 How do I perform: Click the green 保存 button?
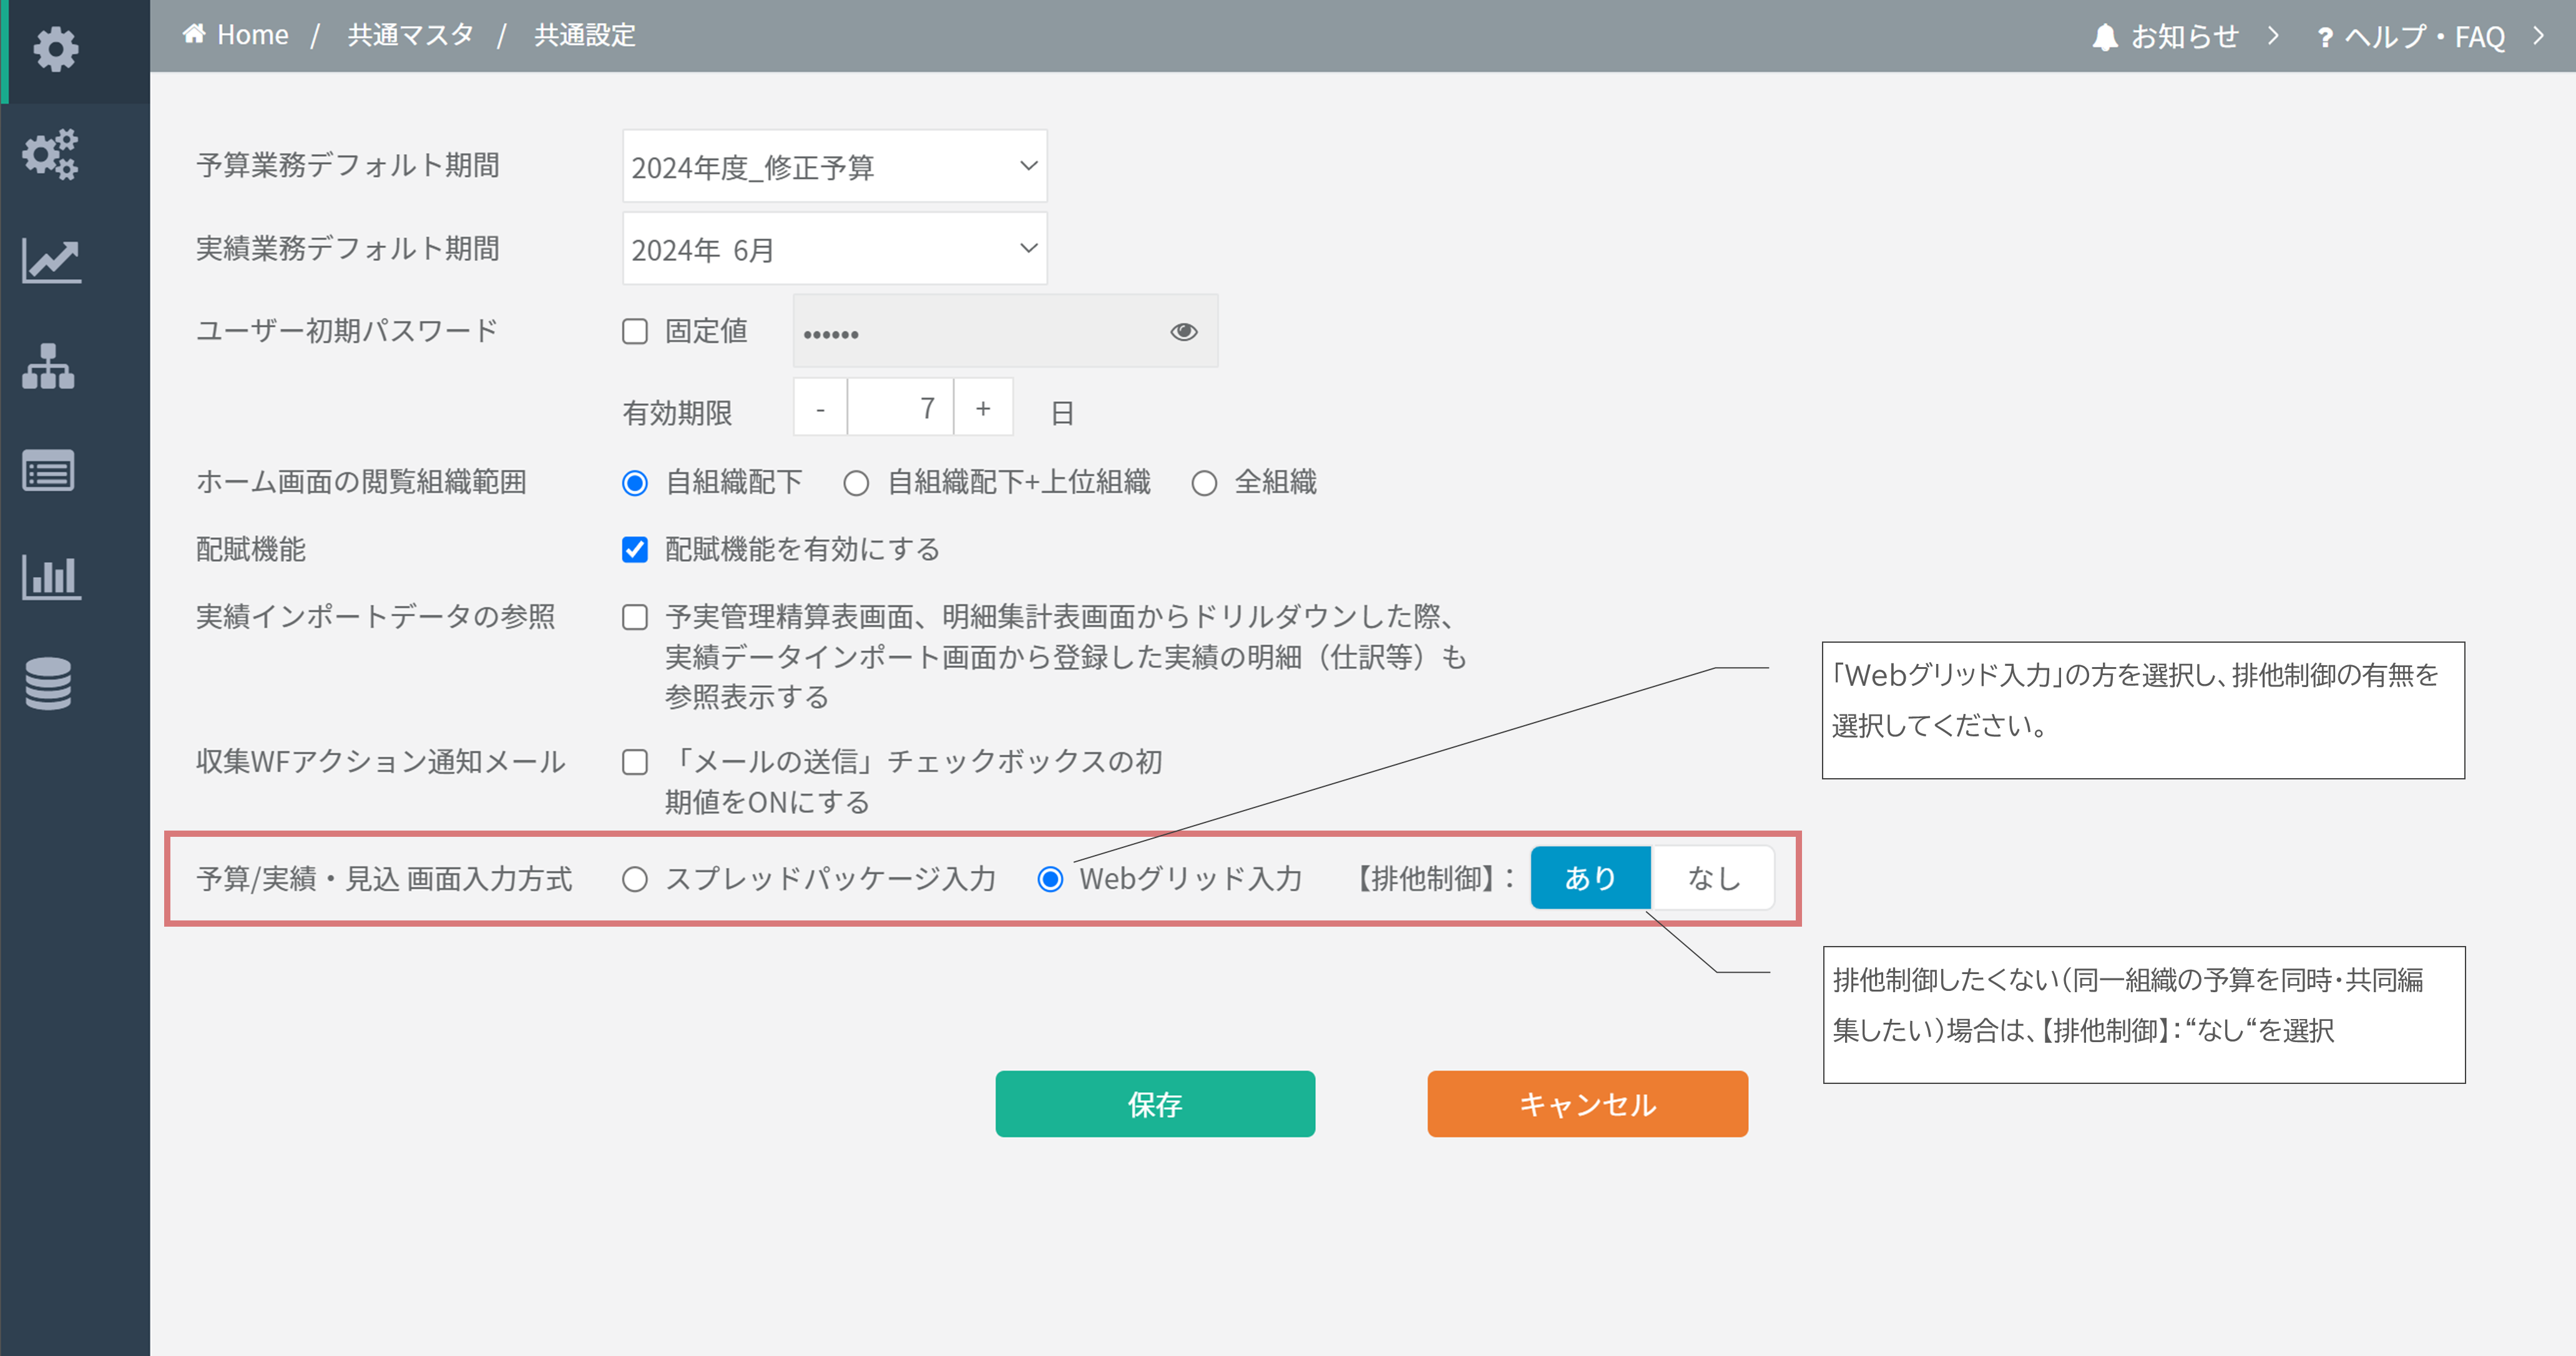pyautogui.click(x=1154, y=1104)
